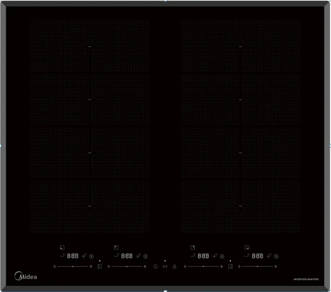Decrease the timer on the first zone
Image resolution: width=331 pixels, height=292 pixels.
pos(62,256)
